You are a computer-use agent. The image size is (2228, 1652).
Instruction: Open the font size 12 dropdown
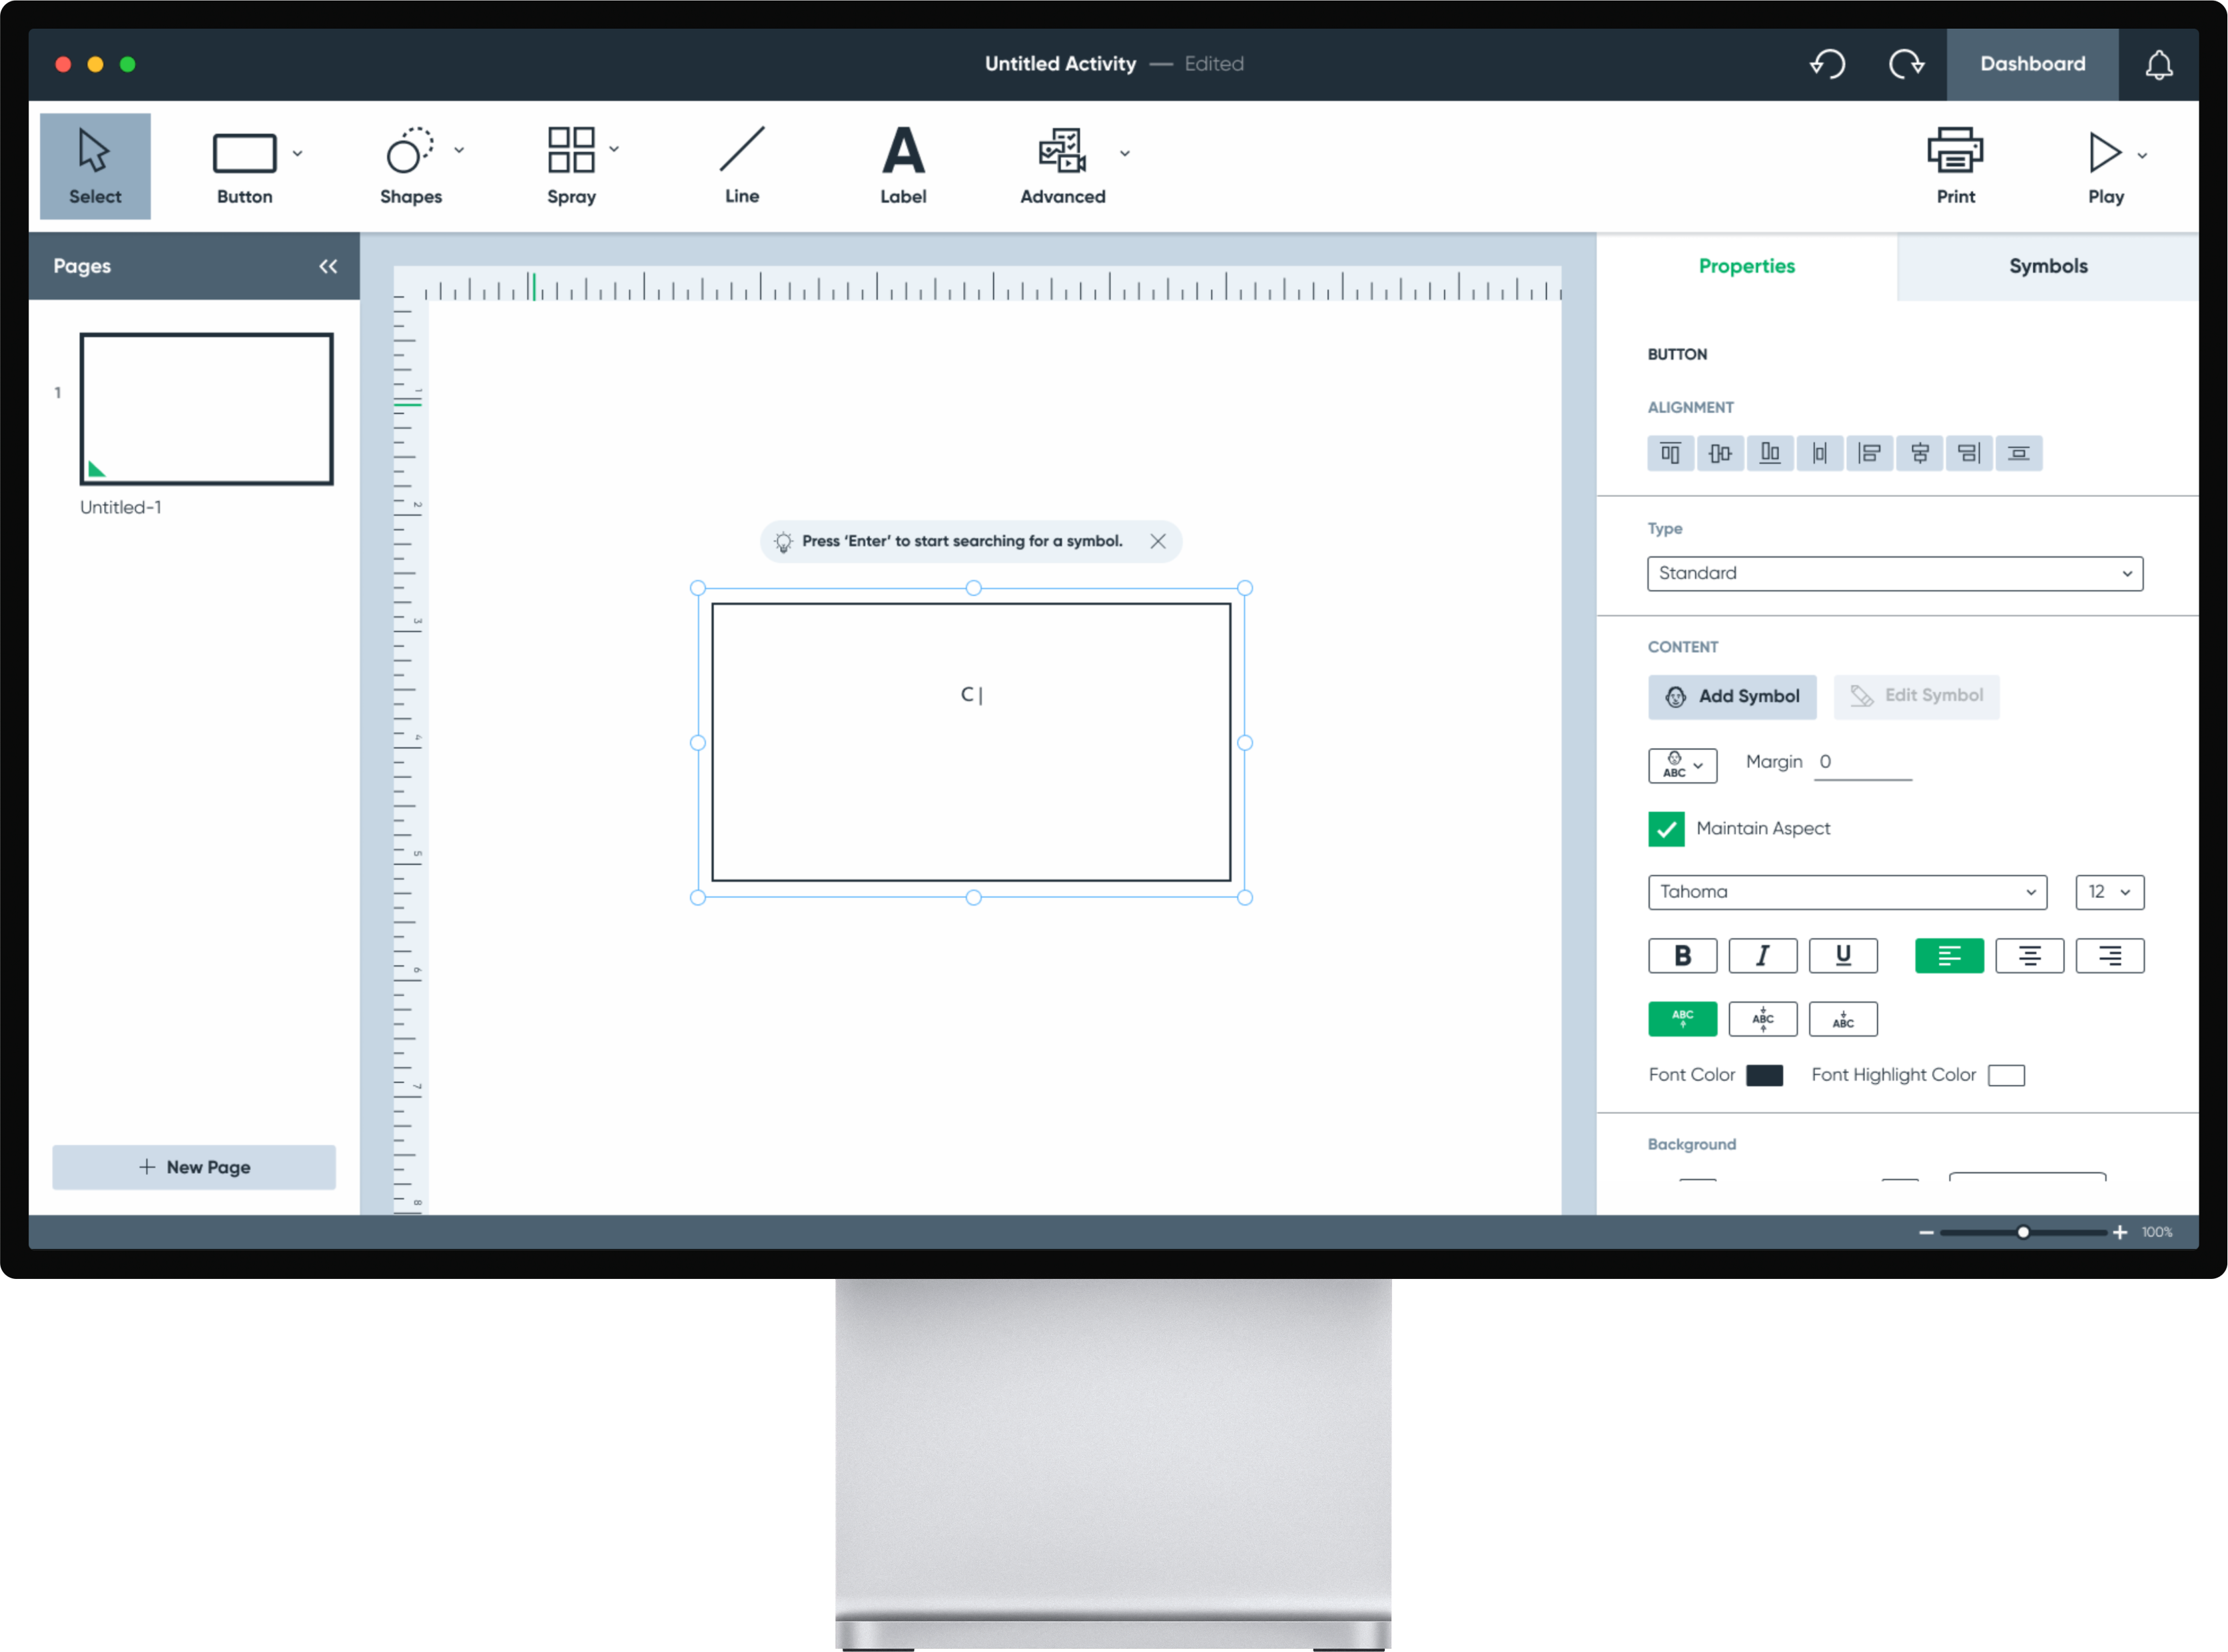[x=2109, y=892]
